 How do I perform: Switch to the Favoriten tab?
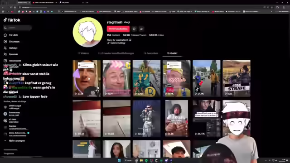(151, 53)
